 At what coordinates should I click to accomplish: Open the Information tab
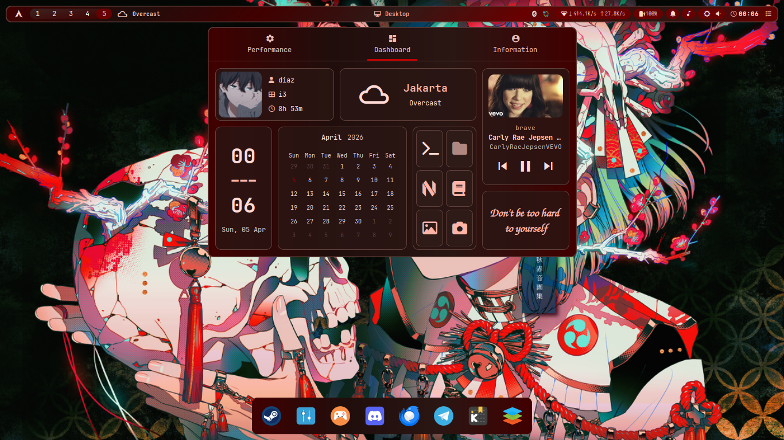tap(515, 44)
